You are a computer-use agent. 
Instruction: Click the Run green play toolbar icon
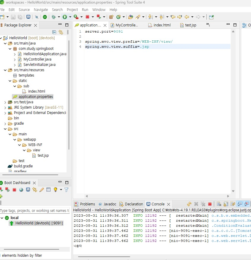tap(65, 17)
